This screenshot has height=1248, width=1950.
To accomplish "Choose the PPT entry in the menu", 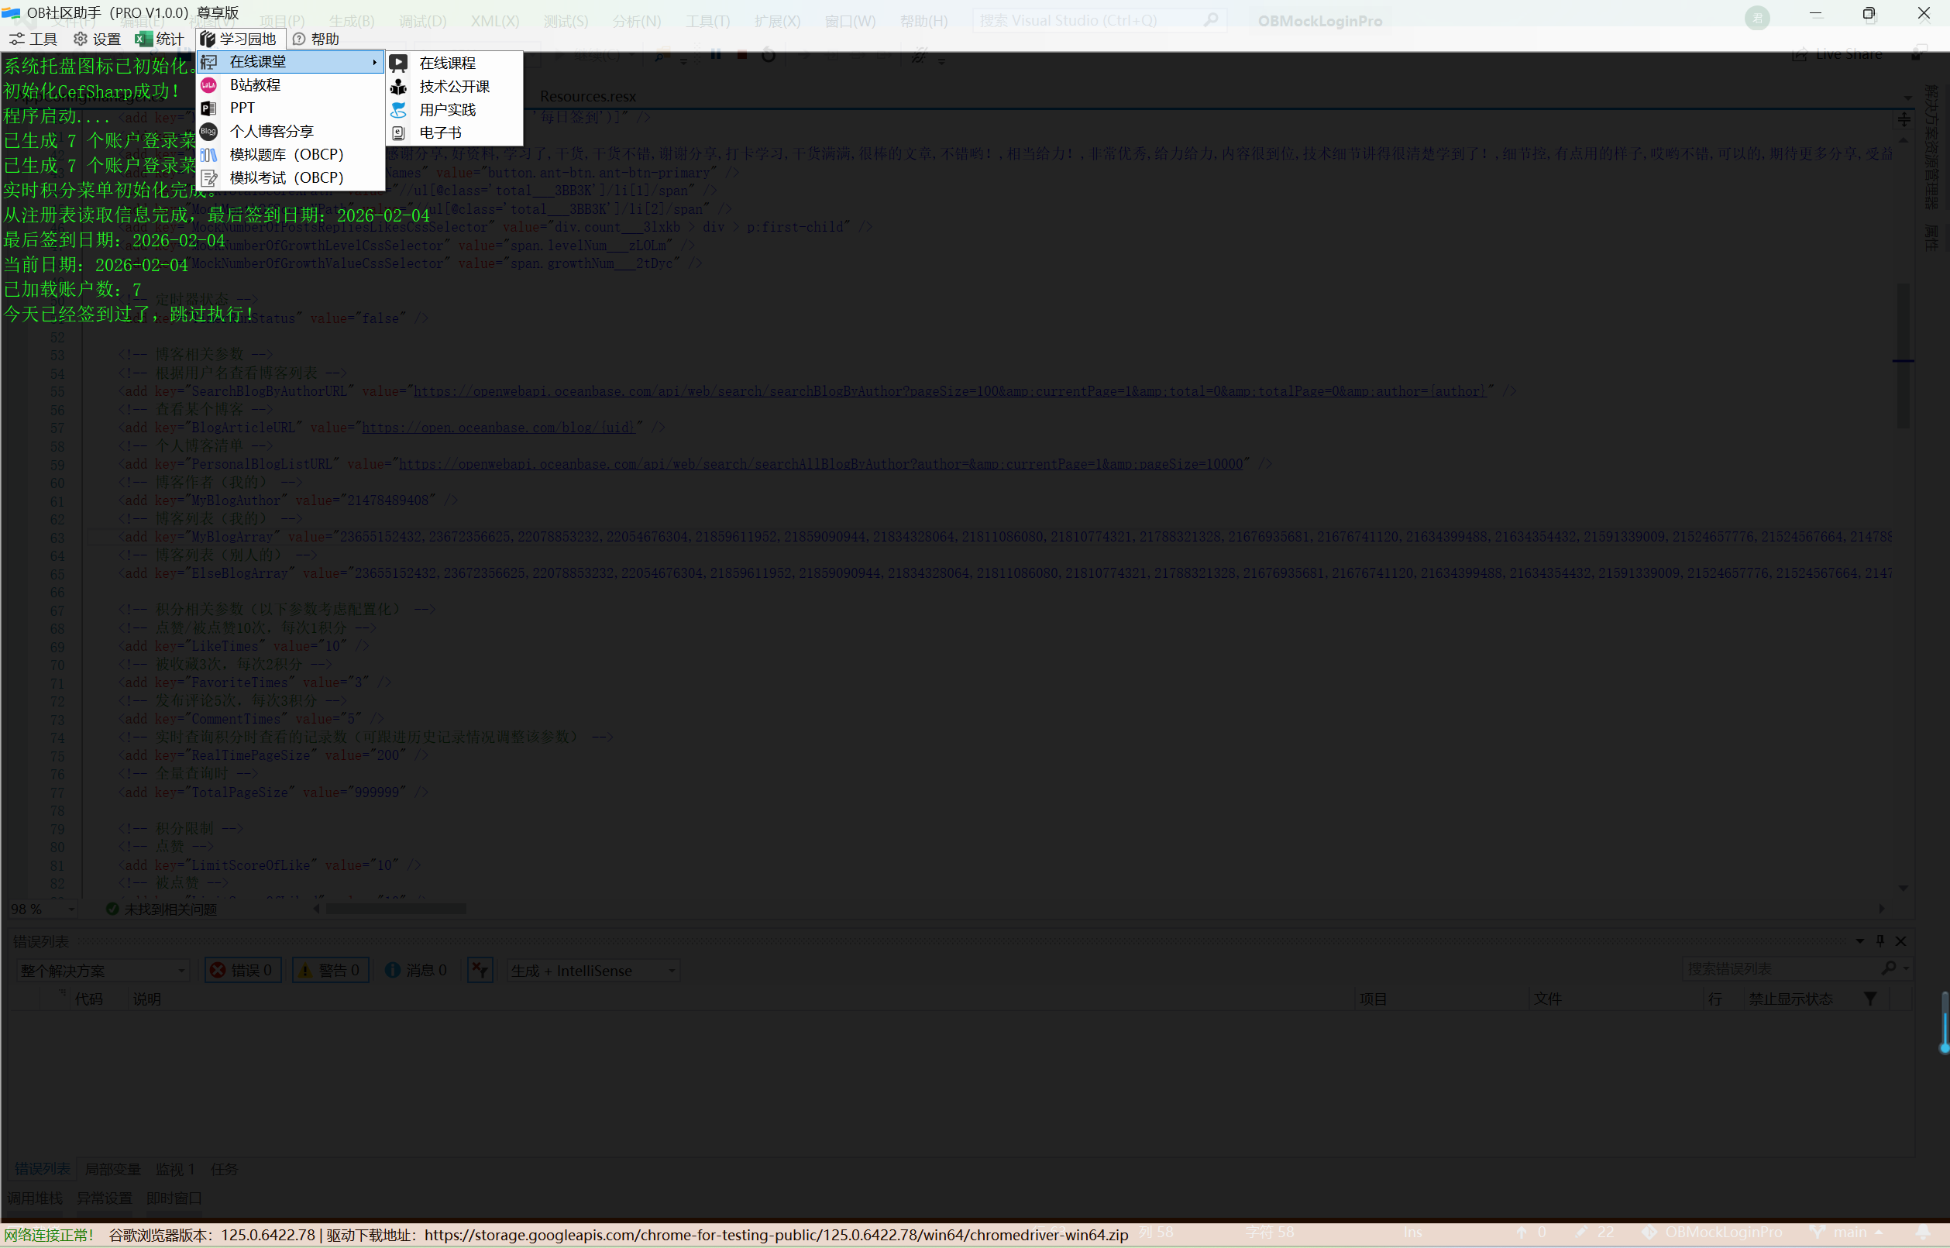I will (x=242, y=108).
